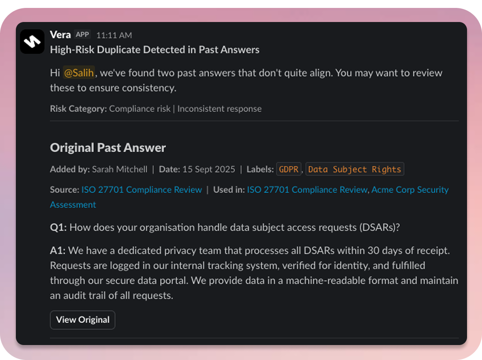This screenshot has height=360, width=482.
Task: Click the @Salih mention
Action: pyautogui.click(x=79, y=73)
